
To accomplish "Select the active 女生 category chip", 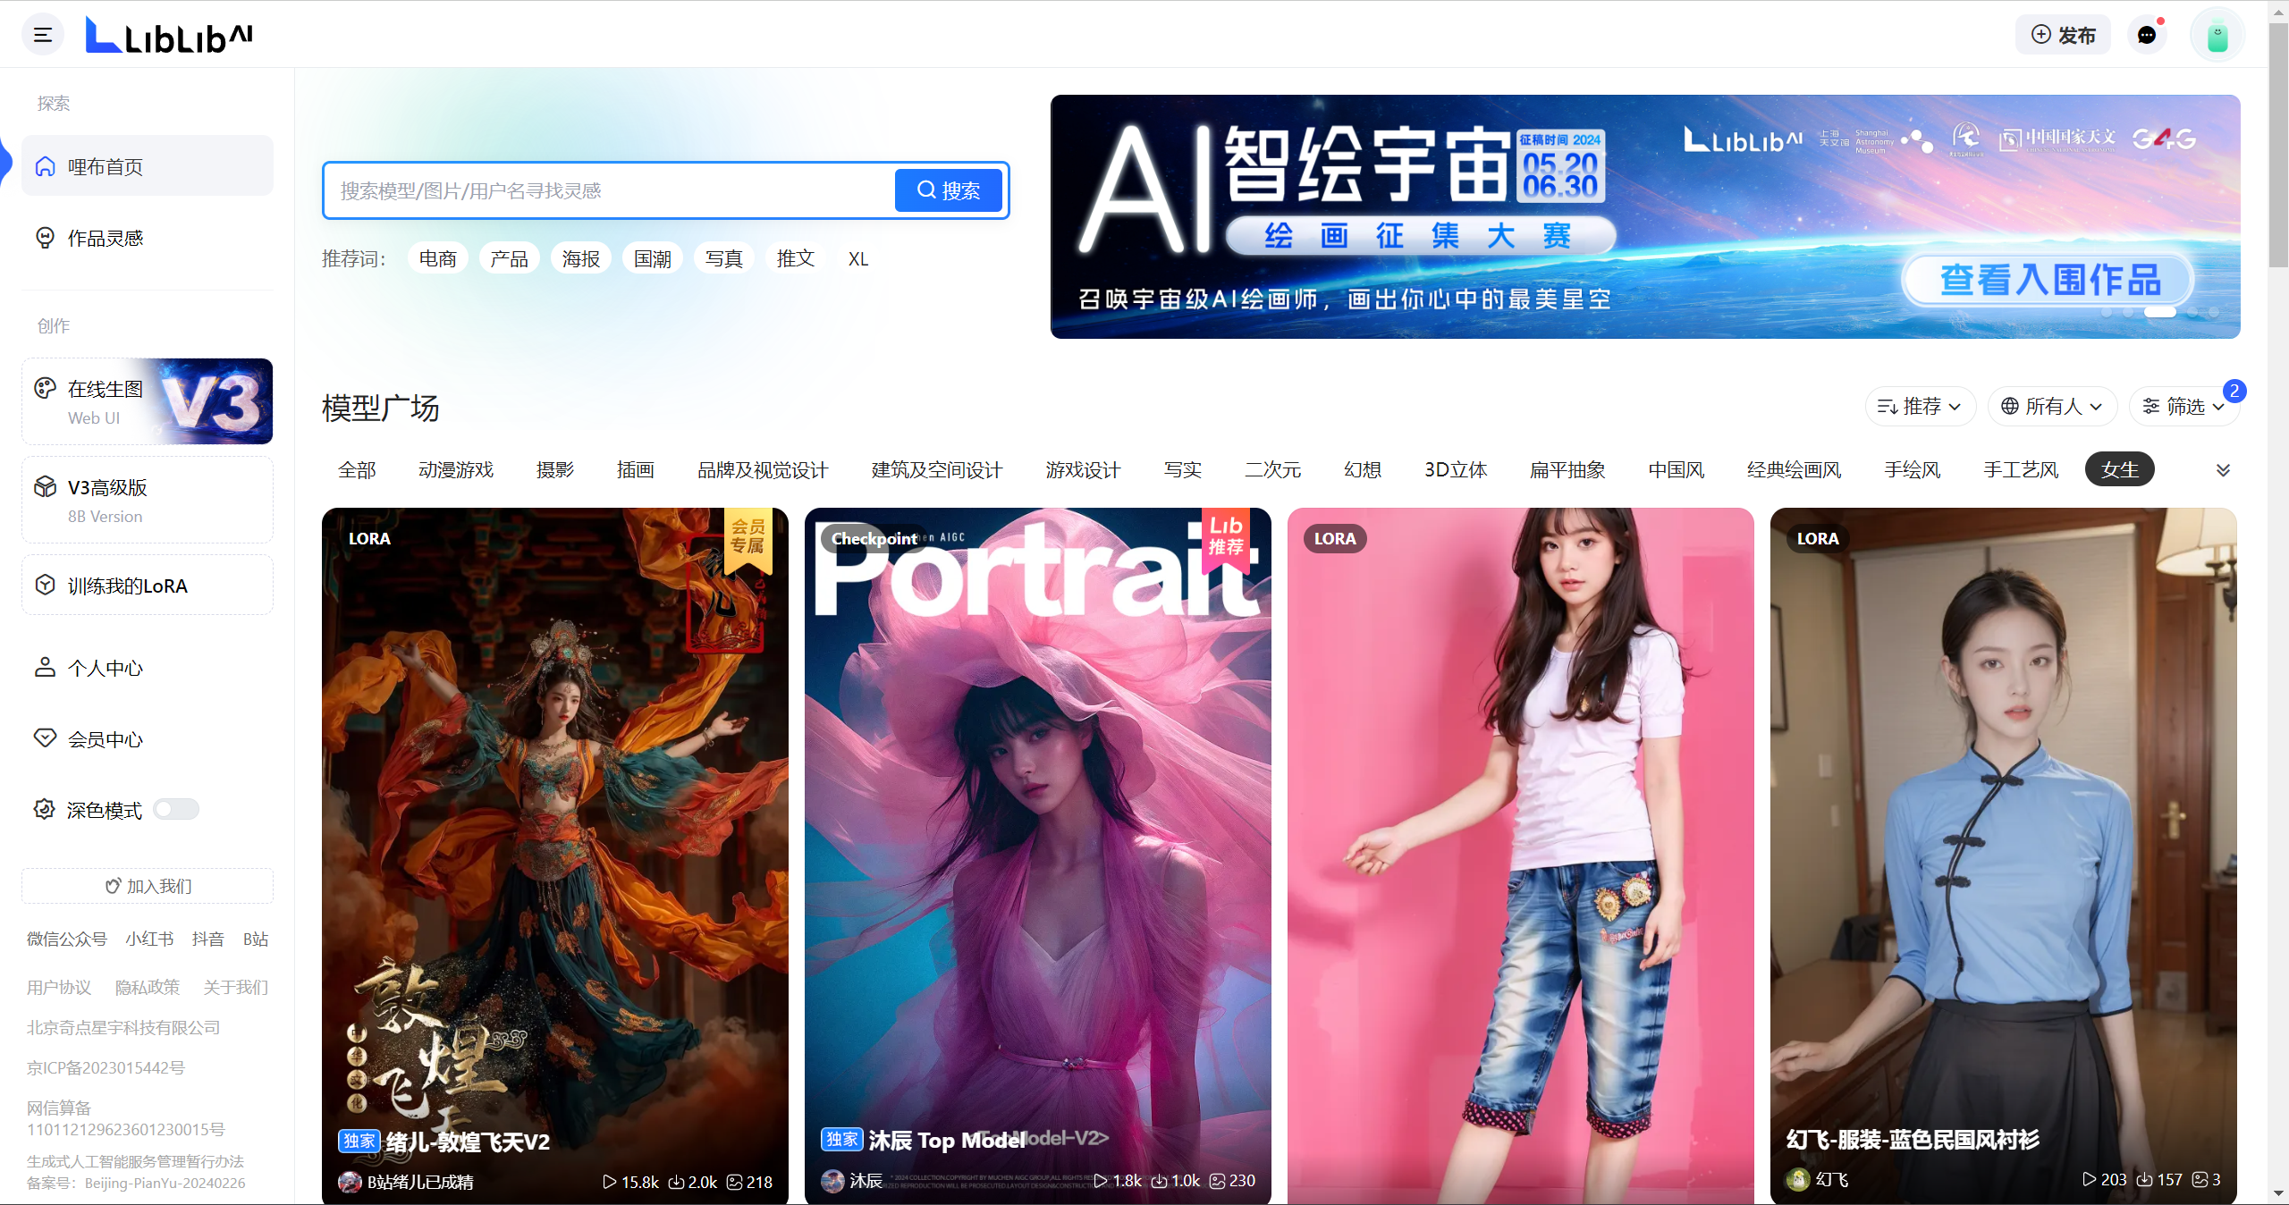I will point(2119,469).
